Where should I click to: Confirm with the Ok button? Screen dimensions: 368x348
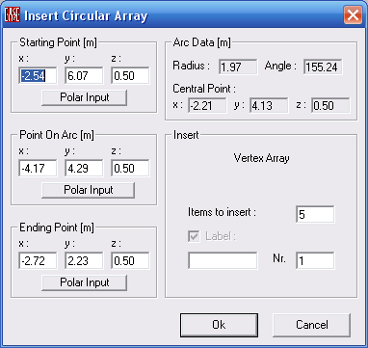(219, 325)
